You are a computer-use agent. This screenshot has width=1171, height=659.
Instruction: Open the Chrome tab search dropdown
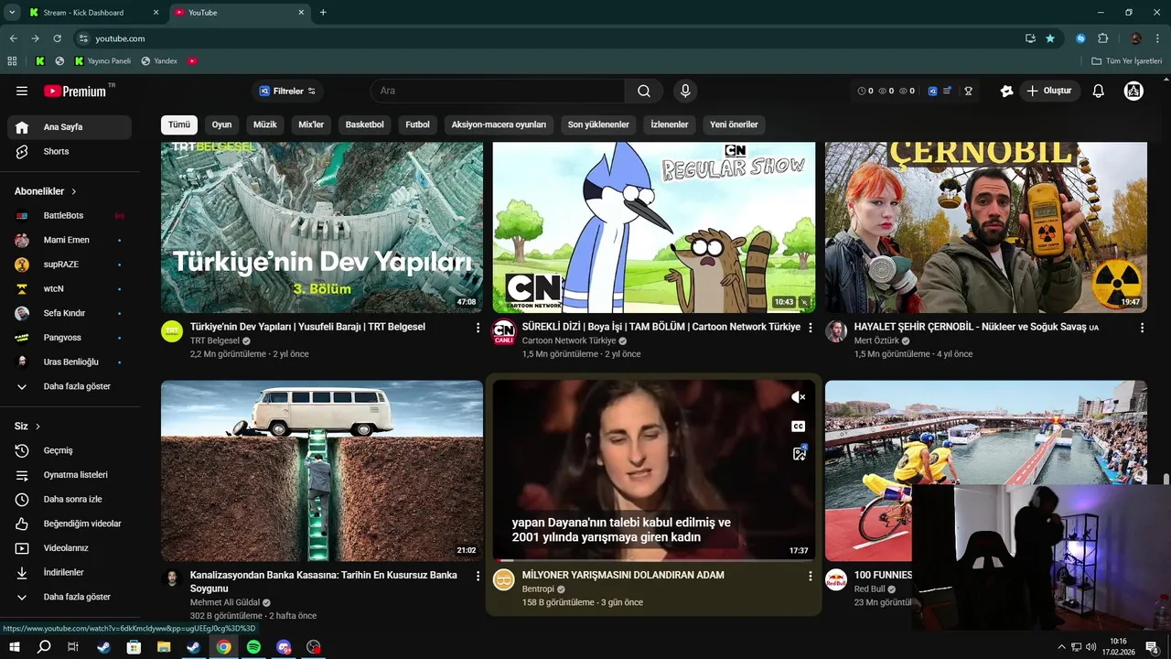click(12, 12)
